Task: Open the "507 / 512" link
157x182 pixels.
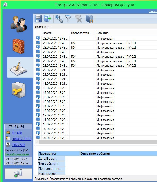Action: point(19,145)
